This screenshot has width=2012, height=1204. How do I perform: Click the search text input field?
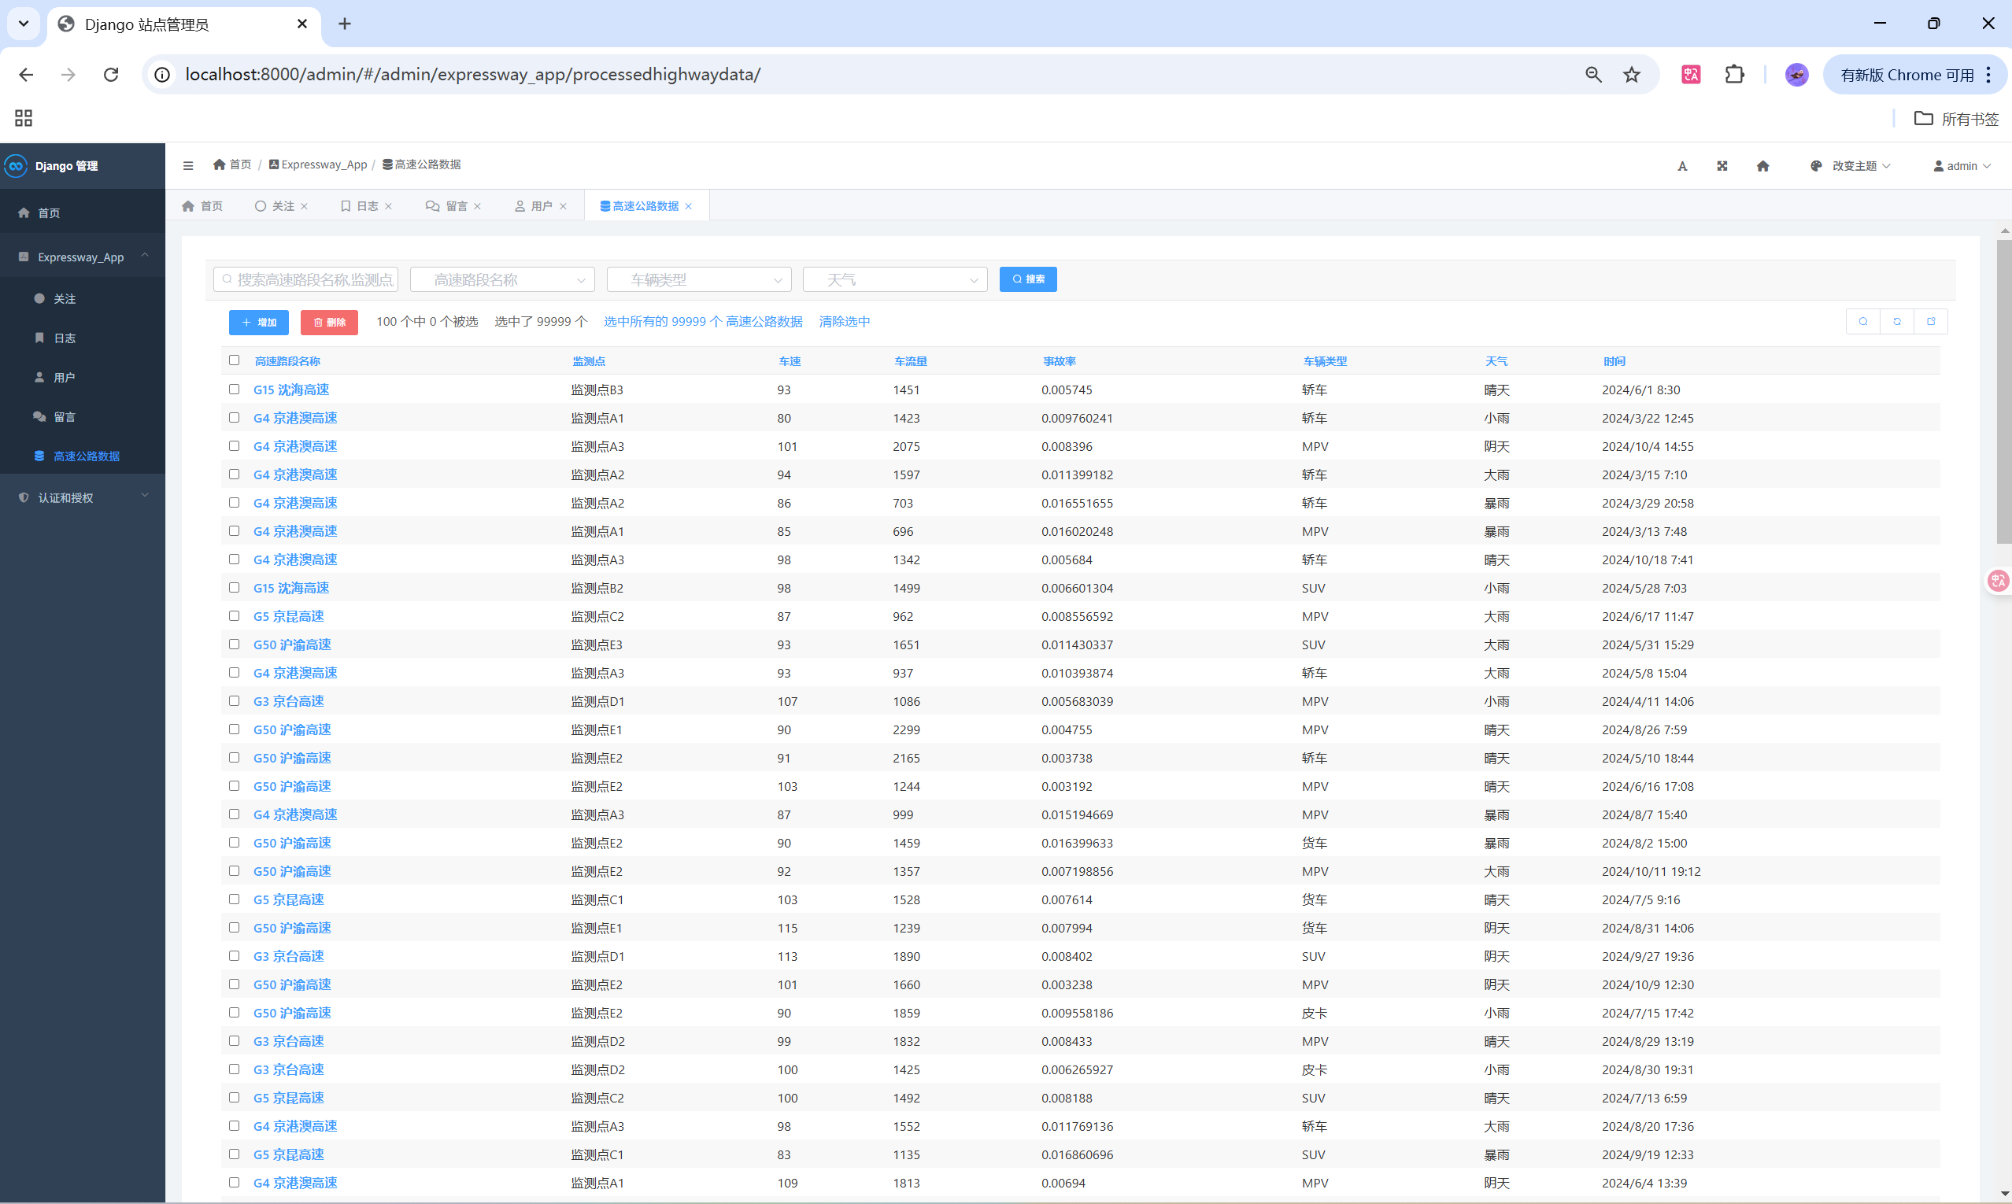pyautogui.click(x=313, y=280)
